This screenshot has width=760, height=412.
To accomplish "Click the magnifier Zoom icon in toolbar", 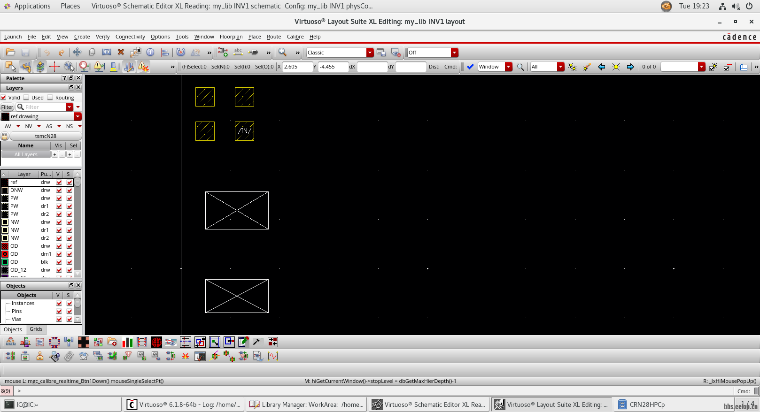I will click(282, 52).
